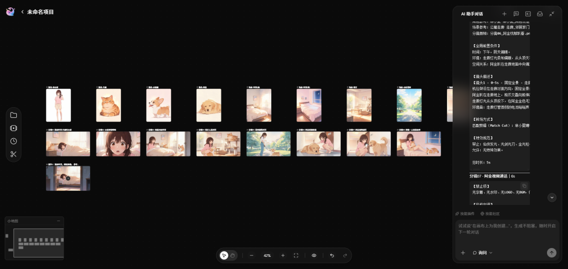Click the 总时长: 5s line in chat
Screen dimensions: 568x269
pyautogui.click(x=481, y=162)
